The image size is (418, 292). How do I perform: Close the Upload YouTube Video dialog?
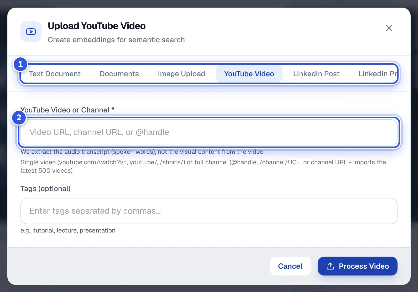[389, 28]
